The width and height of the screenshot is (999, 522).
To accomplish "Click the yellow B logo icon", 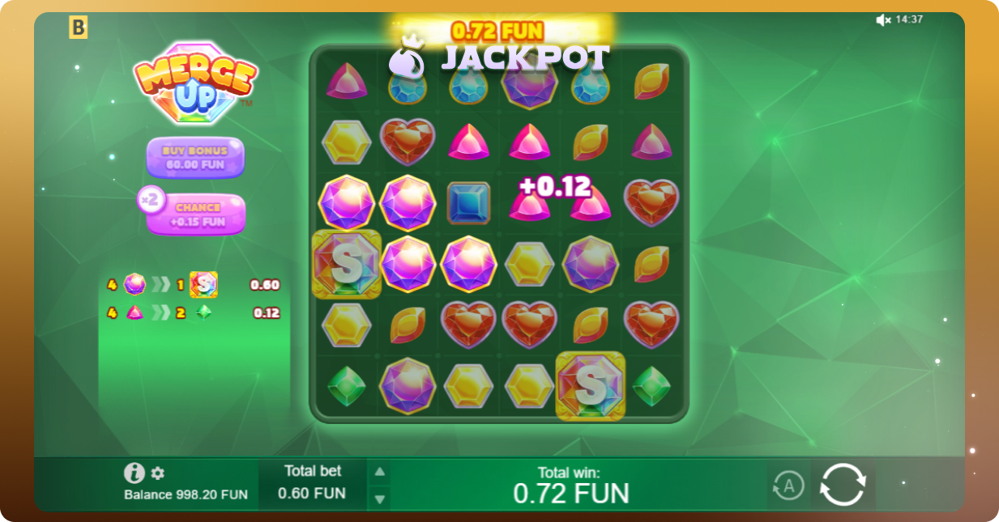I will [x=78, y=28].
